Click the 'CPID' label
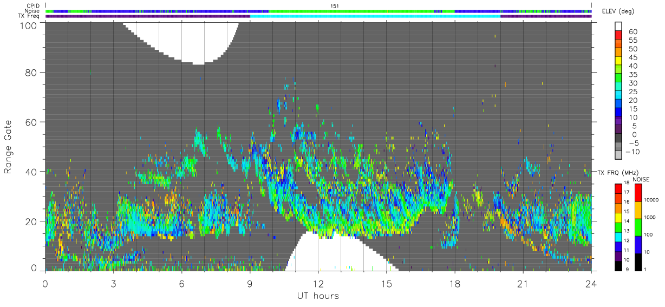The width and height of the screenshot is (665, 307). point(32,5)
